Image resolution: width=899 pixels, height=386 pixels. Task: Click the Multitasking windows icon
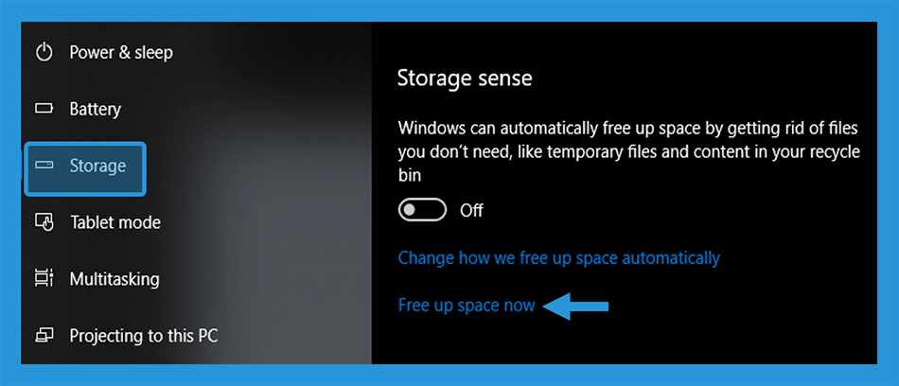(44, 279)
